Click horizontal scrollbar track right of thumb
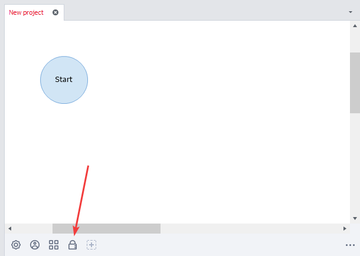This screenshot has height=256, width=360. pyautogui.click(x=248, y=228)
